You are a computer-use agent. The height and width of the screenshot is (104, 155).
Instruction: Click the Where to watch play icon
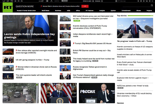click(x=93, y=1)
